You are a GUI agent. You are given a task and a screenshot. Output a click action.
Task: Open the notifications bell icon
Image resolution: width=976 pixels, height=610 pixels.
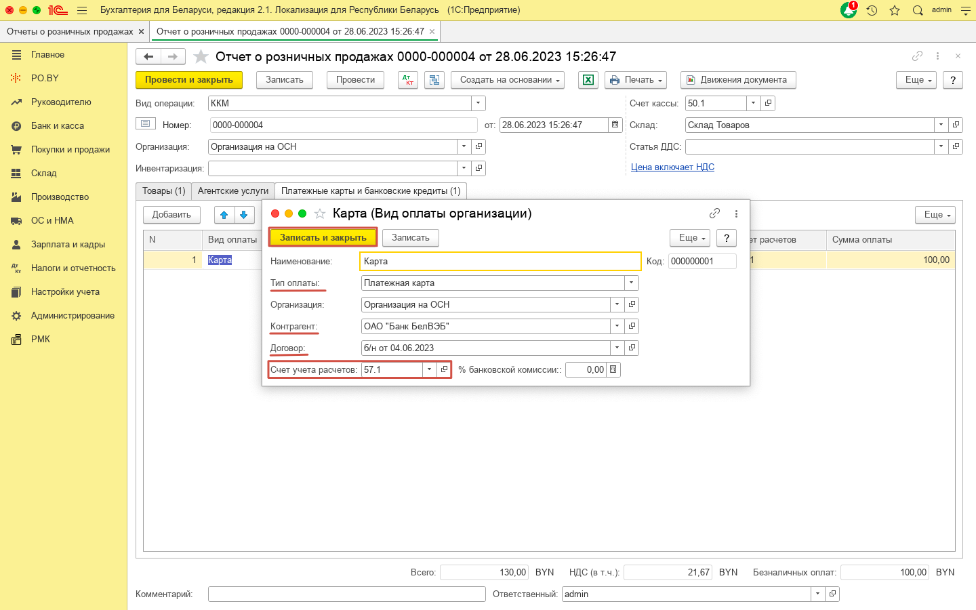point(848,10)
